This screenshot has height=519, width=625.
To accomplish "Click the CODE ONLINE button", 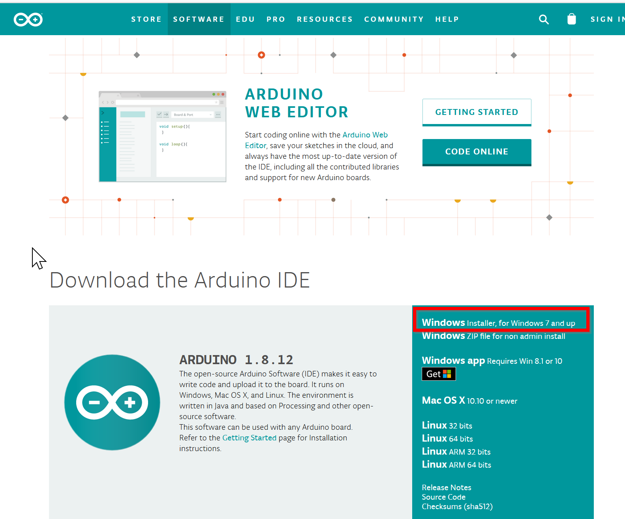I will (477, 152).
